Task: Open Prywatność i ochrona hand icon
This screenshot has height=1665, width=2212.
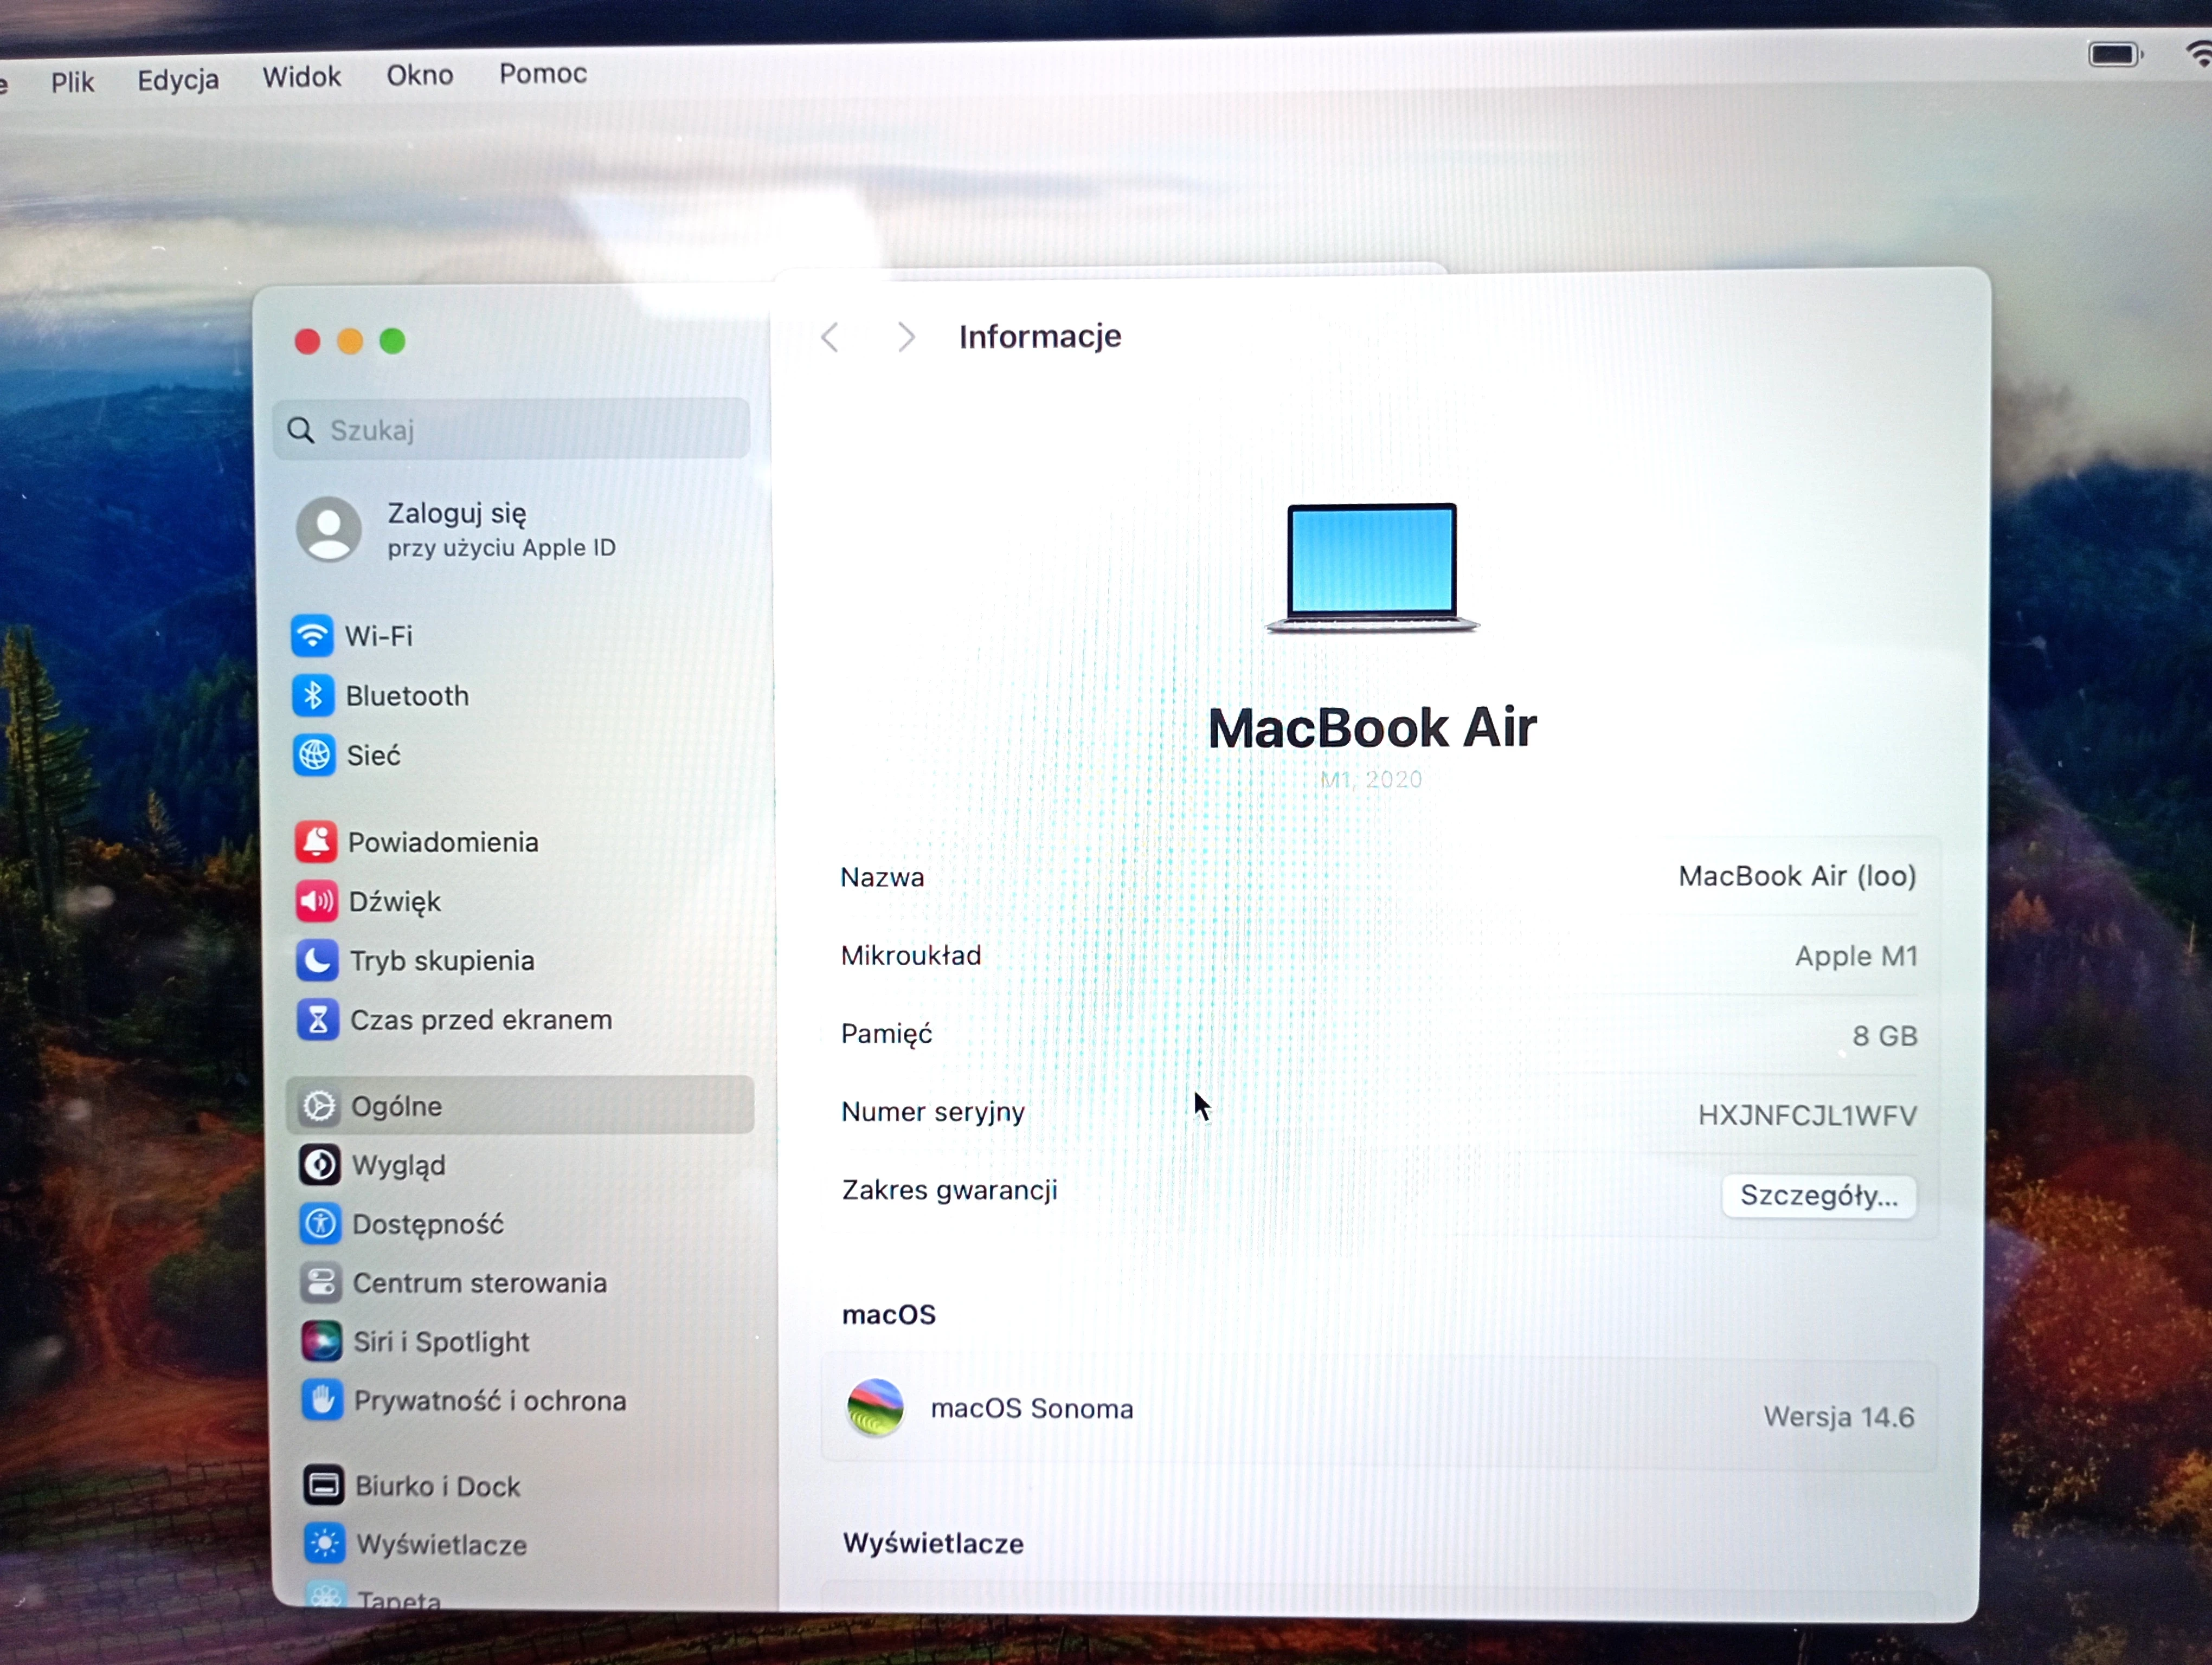Action: [x=322, y=1400]
